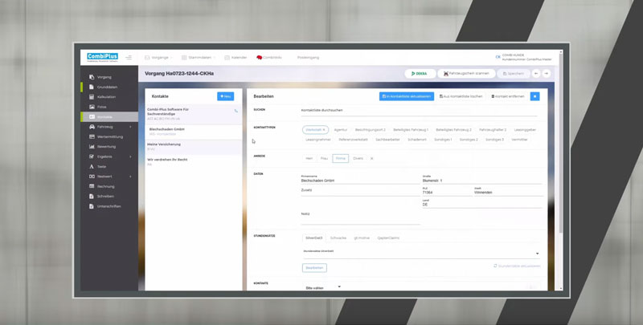
Task: Toggle the Agentur contact type chip
Action: coord(341,129)
